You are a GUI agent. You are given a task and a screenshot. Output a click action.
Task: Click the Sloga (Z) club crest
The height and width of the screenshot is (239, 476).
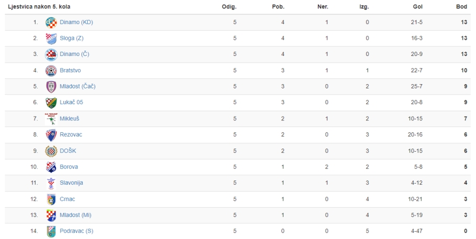tap(51, 39)
